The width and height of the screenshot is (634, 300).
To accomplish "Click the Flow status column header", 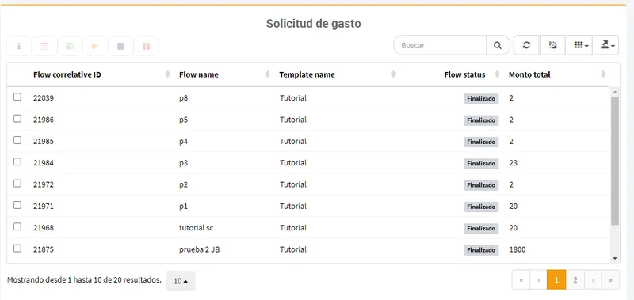I will 464,74.
